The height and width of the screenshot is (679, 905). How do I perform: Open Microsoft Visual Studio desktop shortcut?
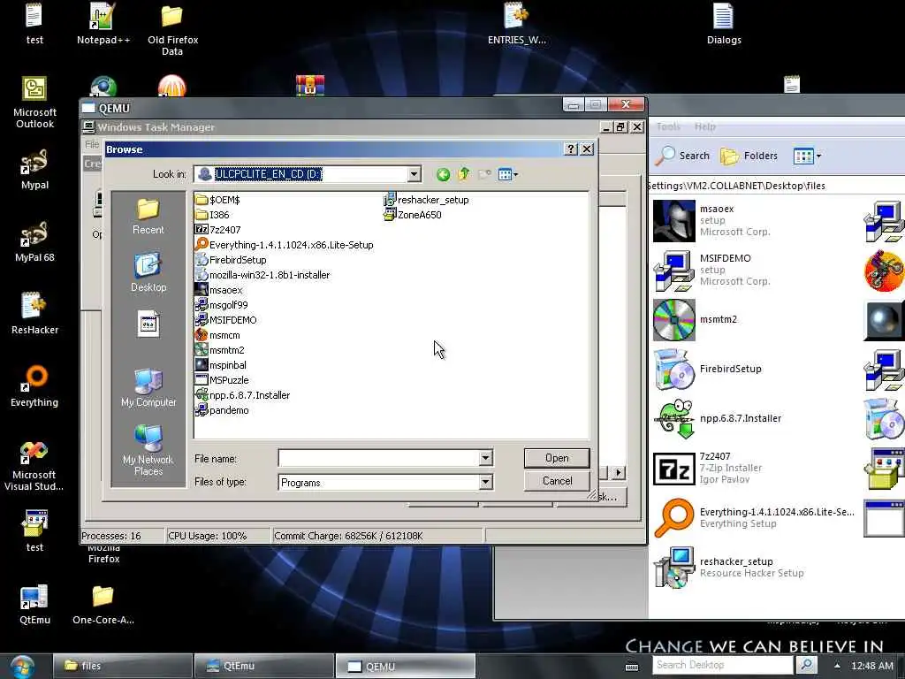coord(34,465)
